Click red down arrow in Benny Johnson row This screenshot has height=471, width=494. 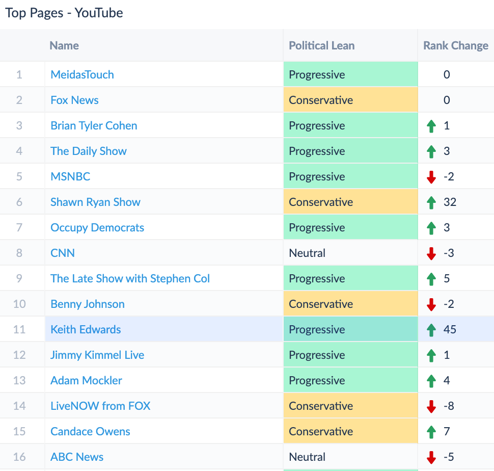(x=431, y=304)
